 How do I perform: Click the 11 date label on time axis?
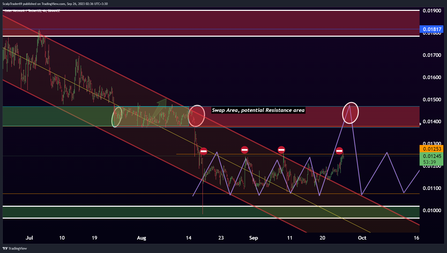click(x=290, y=238)
